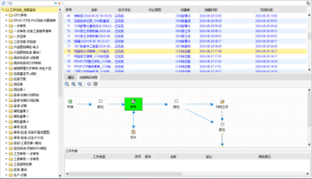Click the blue swap arrows icon above tree
The width and height of the screenshot is (312, 179).
[4, 3]
